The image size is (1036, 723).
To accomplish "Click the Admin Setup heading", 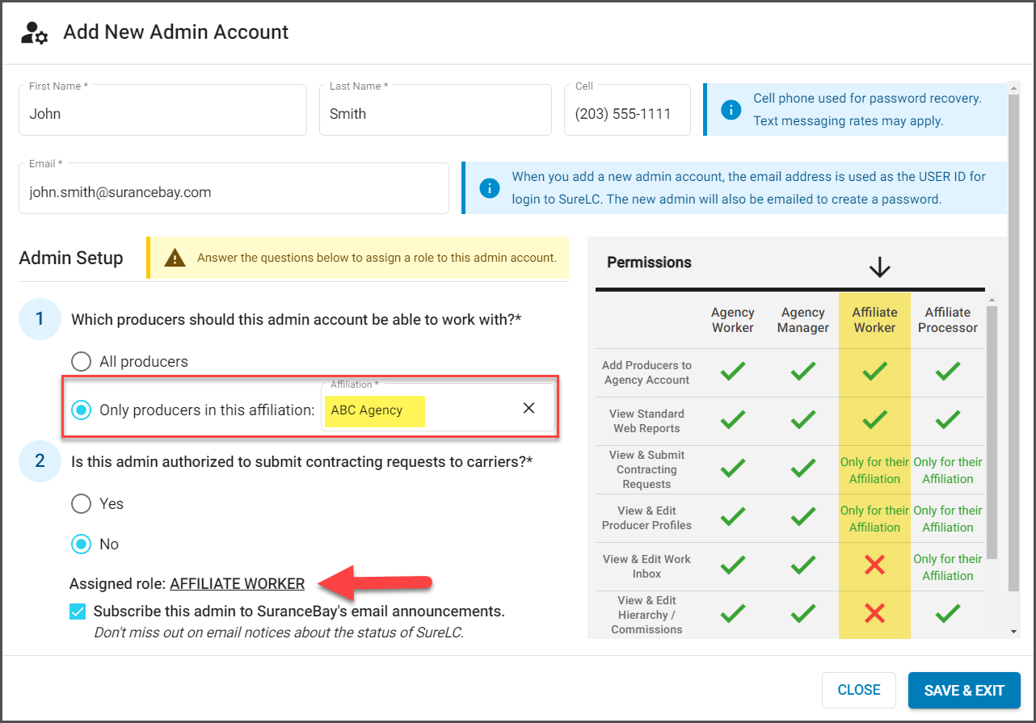I will (71, 258).
